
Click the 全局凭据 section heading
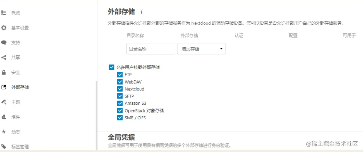pyautogui.click(x=121, y=137)
